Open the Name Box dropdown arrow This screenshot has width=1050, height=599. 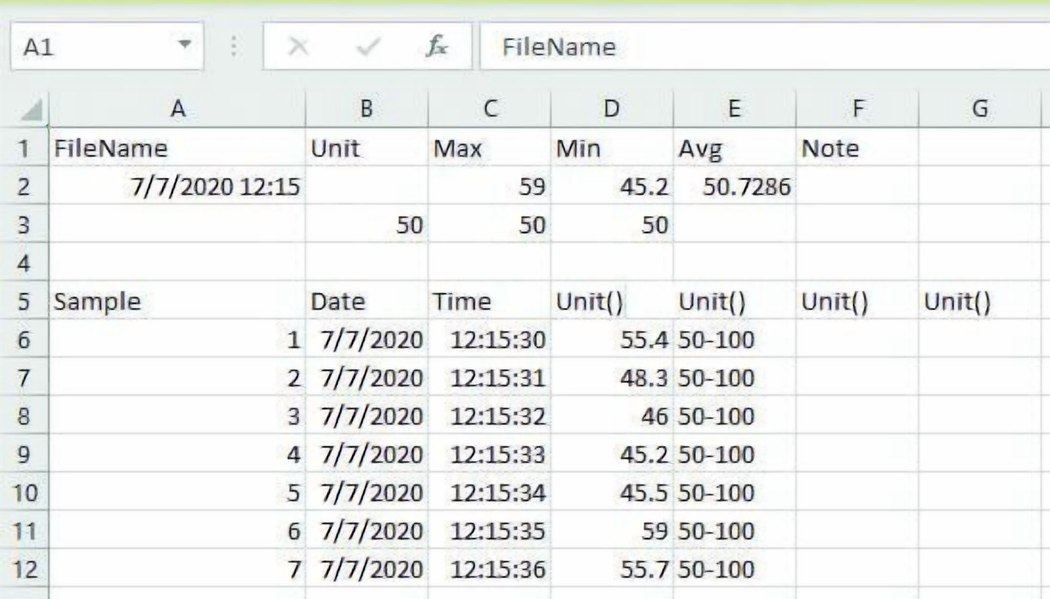point(184,45)
